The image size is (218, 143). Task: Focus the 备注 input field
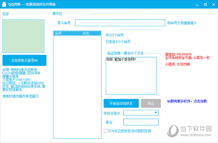click(x=141, y=122)
